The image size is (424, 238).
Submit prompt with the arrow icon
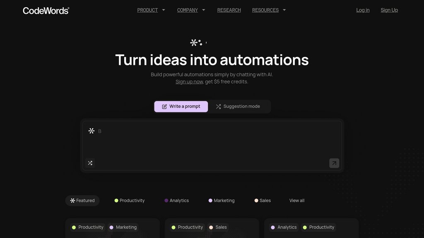(334, 163)
